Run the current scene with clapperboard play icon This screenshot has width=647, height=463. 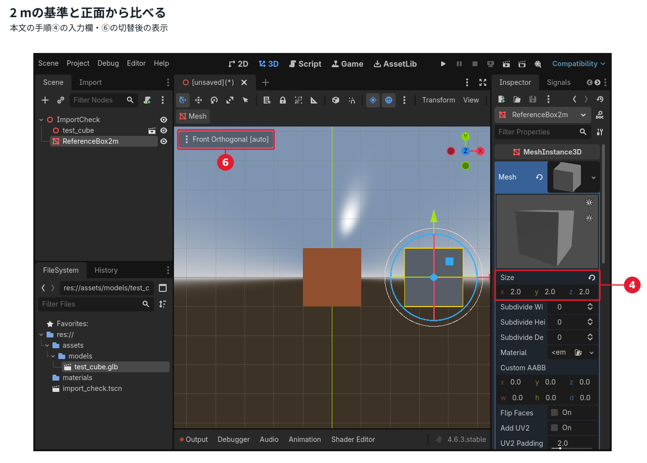click(x=506, y=64)
